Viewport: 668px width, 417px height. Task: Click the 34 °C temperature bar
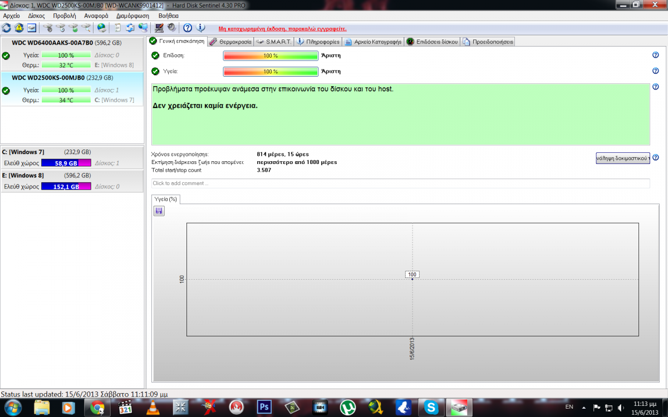click(x=66, y=100)
